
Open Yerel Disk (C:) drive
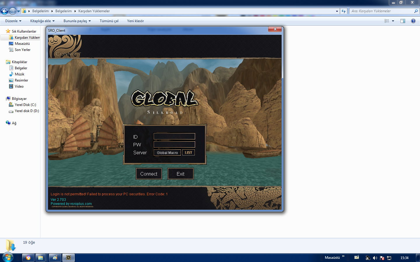[x=25, y=105]
